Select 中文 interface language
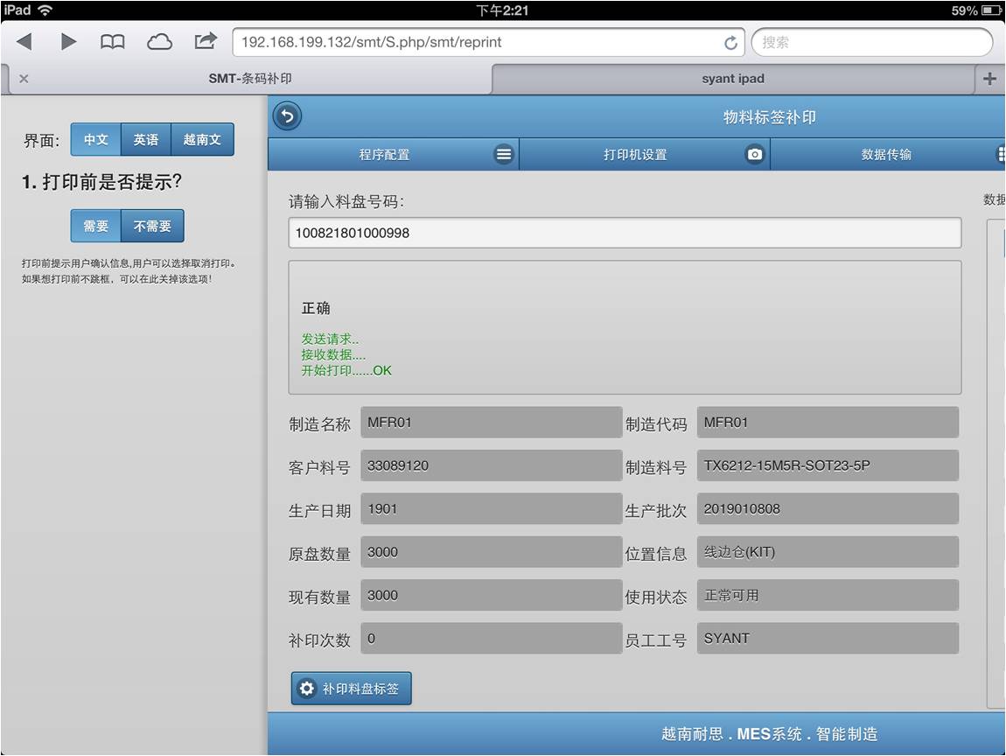 (95, 140)
